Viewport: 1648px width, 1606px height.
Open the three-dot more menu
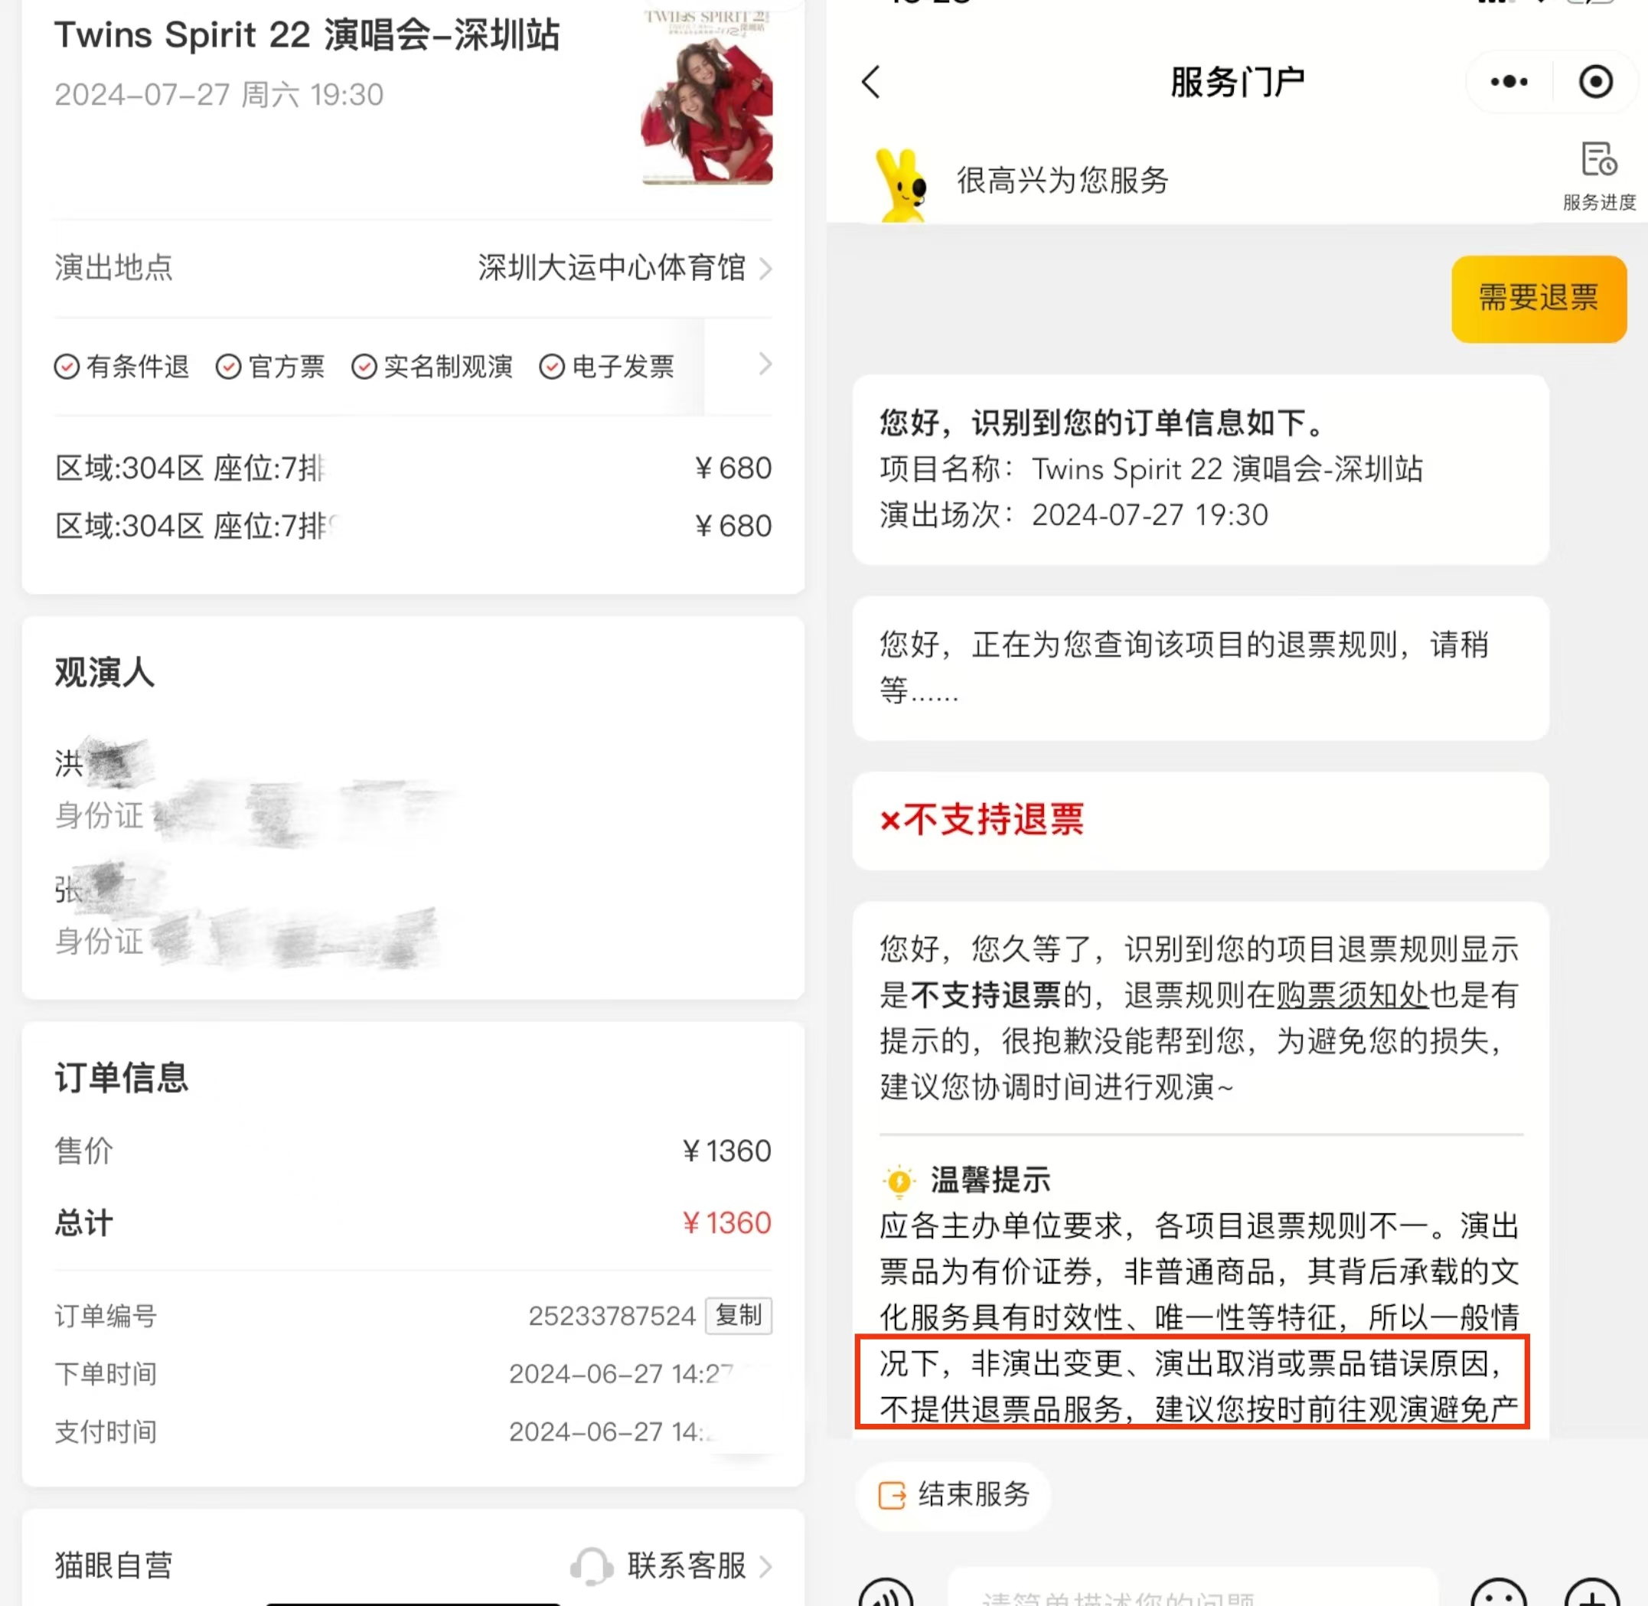1509,82
